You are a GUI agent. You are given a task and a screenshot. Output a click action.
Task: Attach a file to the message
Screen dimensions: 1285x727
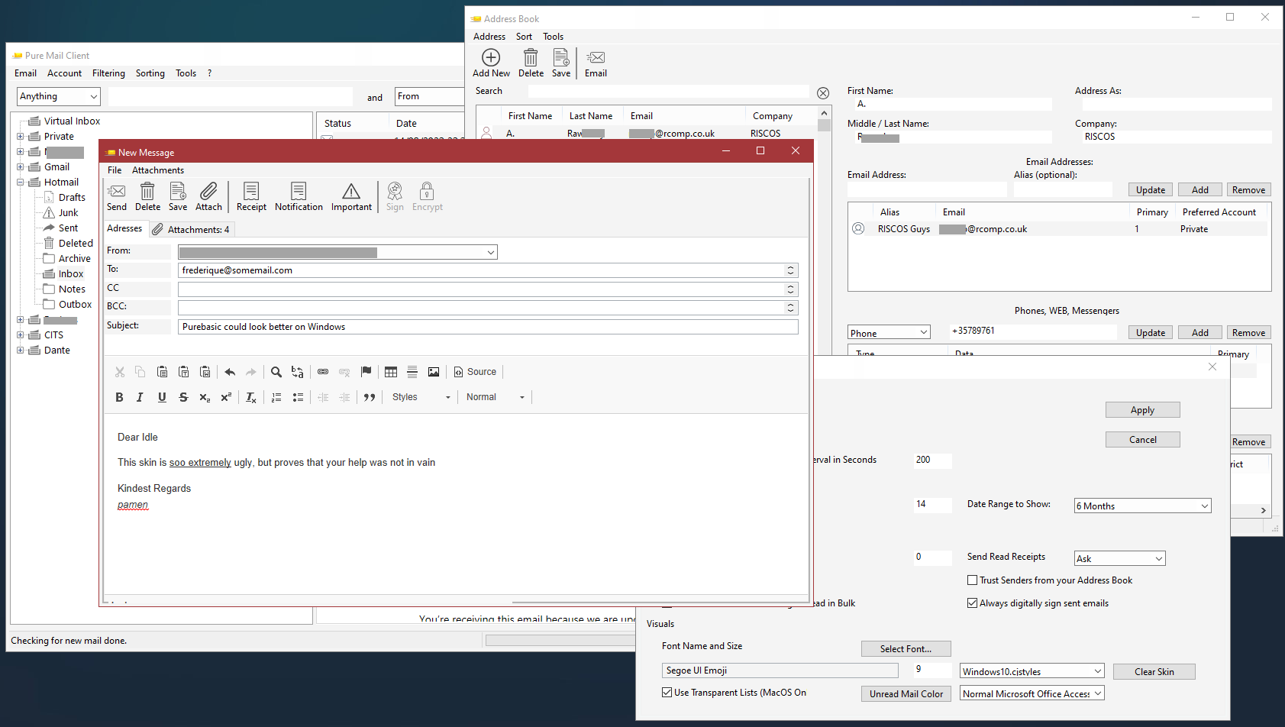click(208, 196)
